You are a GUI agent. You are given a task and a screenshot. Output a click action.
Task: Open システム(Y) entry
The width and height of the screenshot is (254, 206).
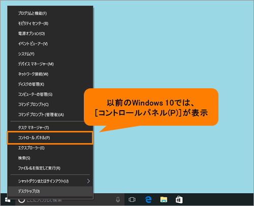pyautogui.click(x=50, y=54)
